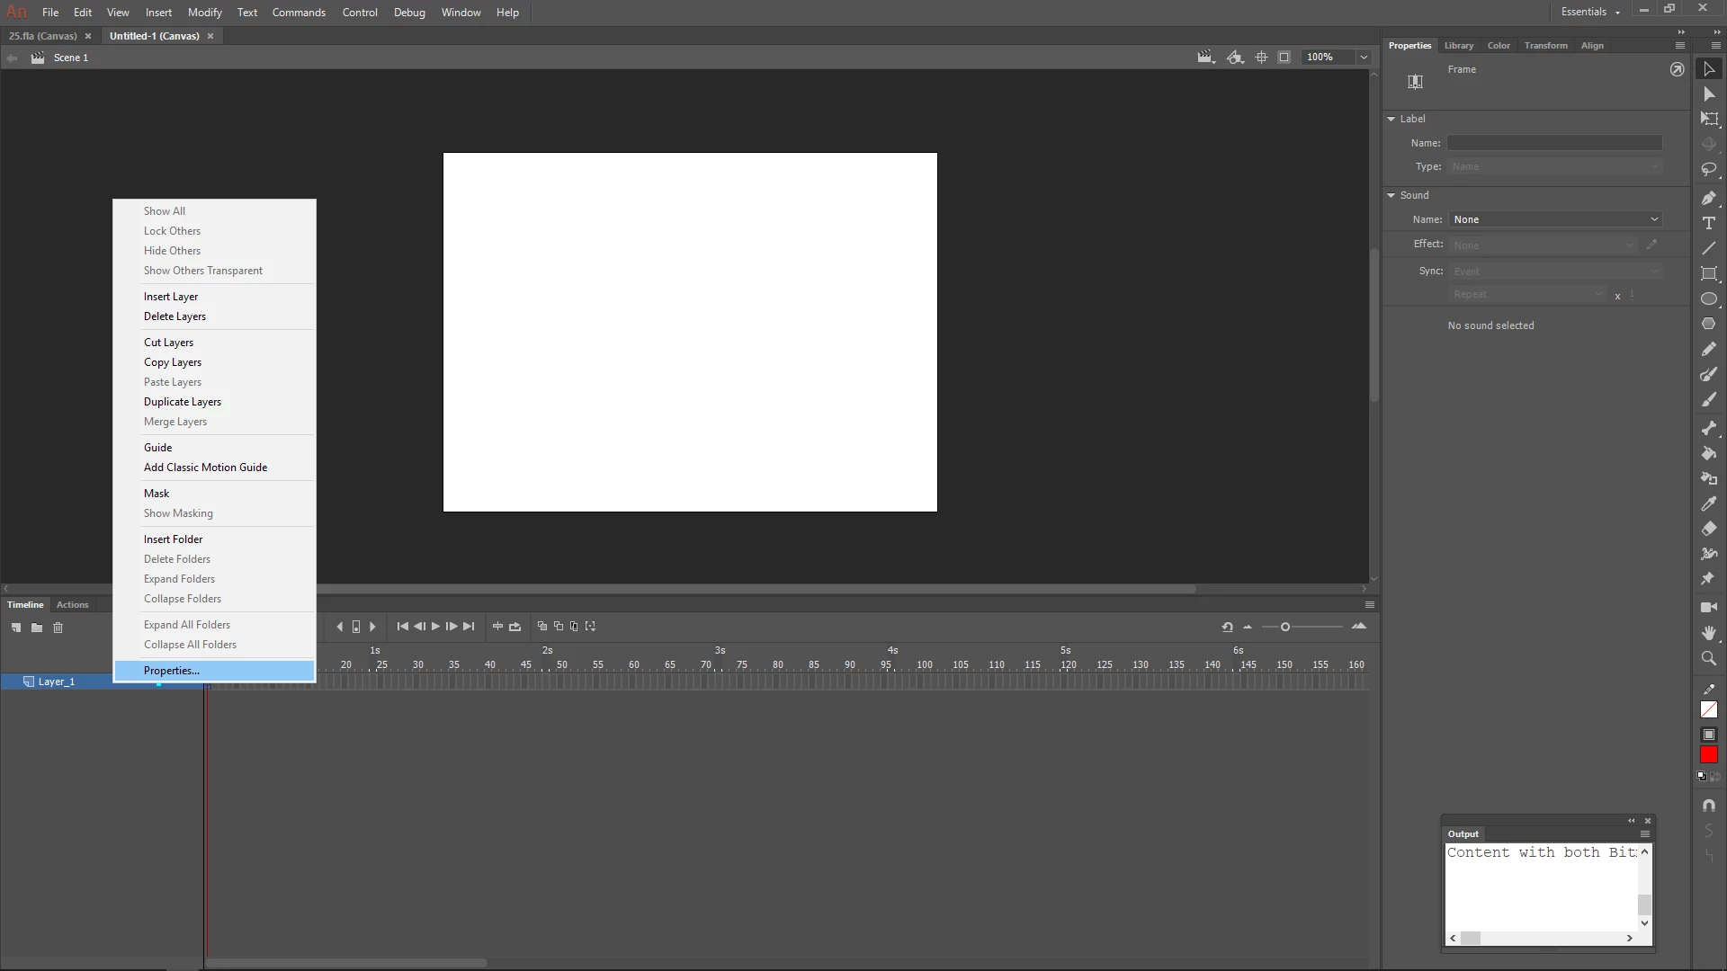Open the Modify menu
Screen dimensions: 1727x971
click(204, 13)
